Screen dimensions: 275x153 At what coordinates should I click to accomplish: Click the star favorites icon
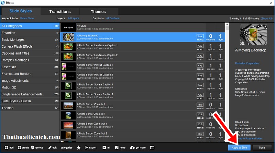coord(78,148)
